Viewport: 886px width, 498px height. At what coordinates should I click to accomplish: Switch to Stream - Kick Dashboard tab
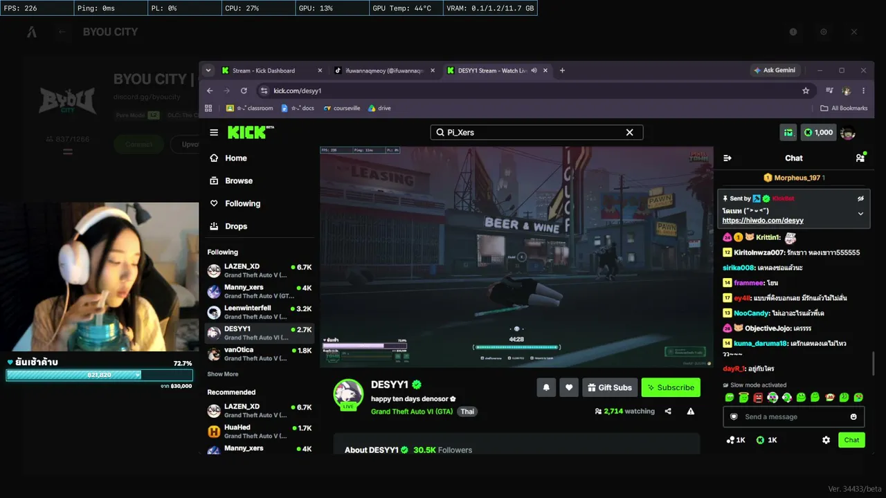point(271,71)
